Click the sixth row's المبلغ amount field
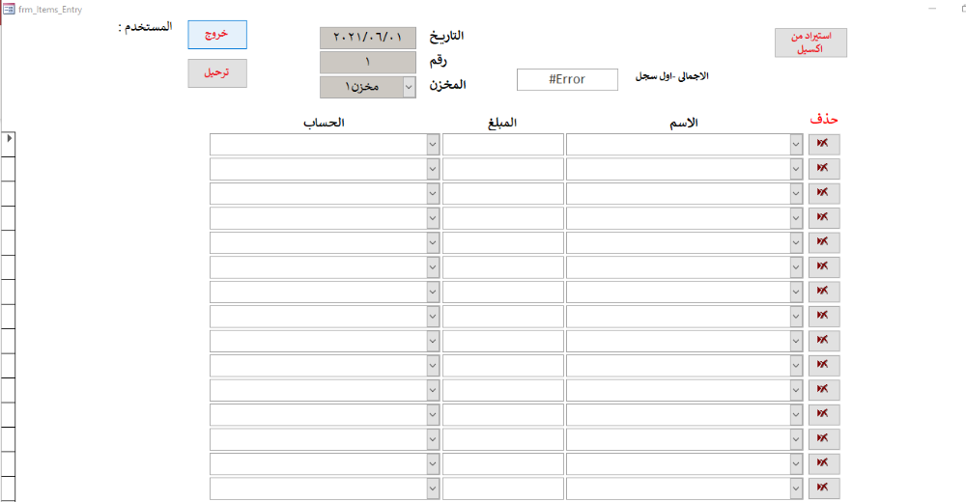Viewport: 966px width, 502px height. click(502, 268)
